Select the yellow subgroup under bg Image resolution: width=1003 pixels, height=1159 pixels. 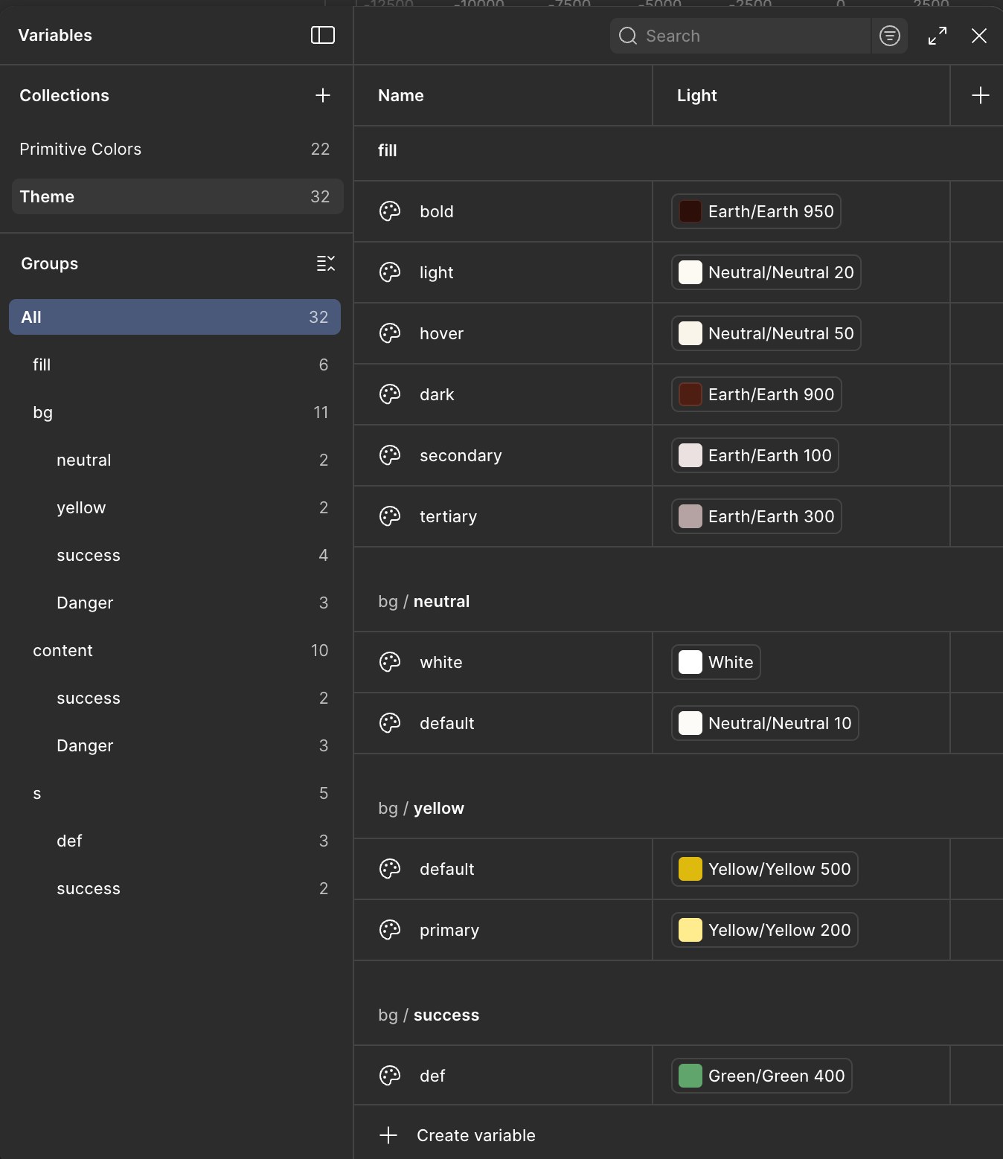pyautogui.click(x=175, y=507)
